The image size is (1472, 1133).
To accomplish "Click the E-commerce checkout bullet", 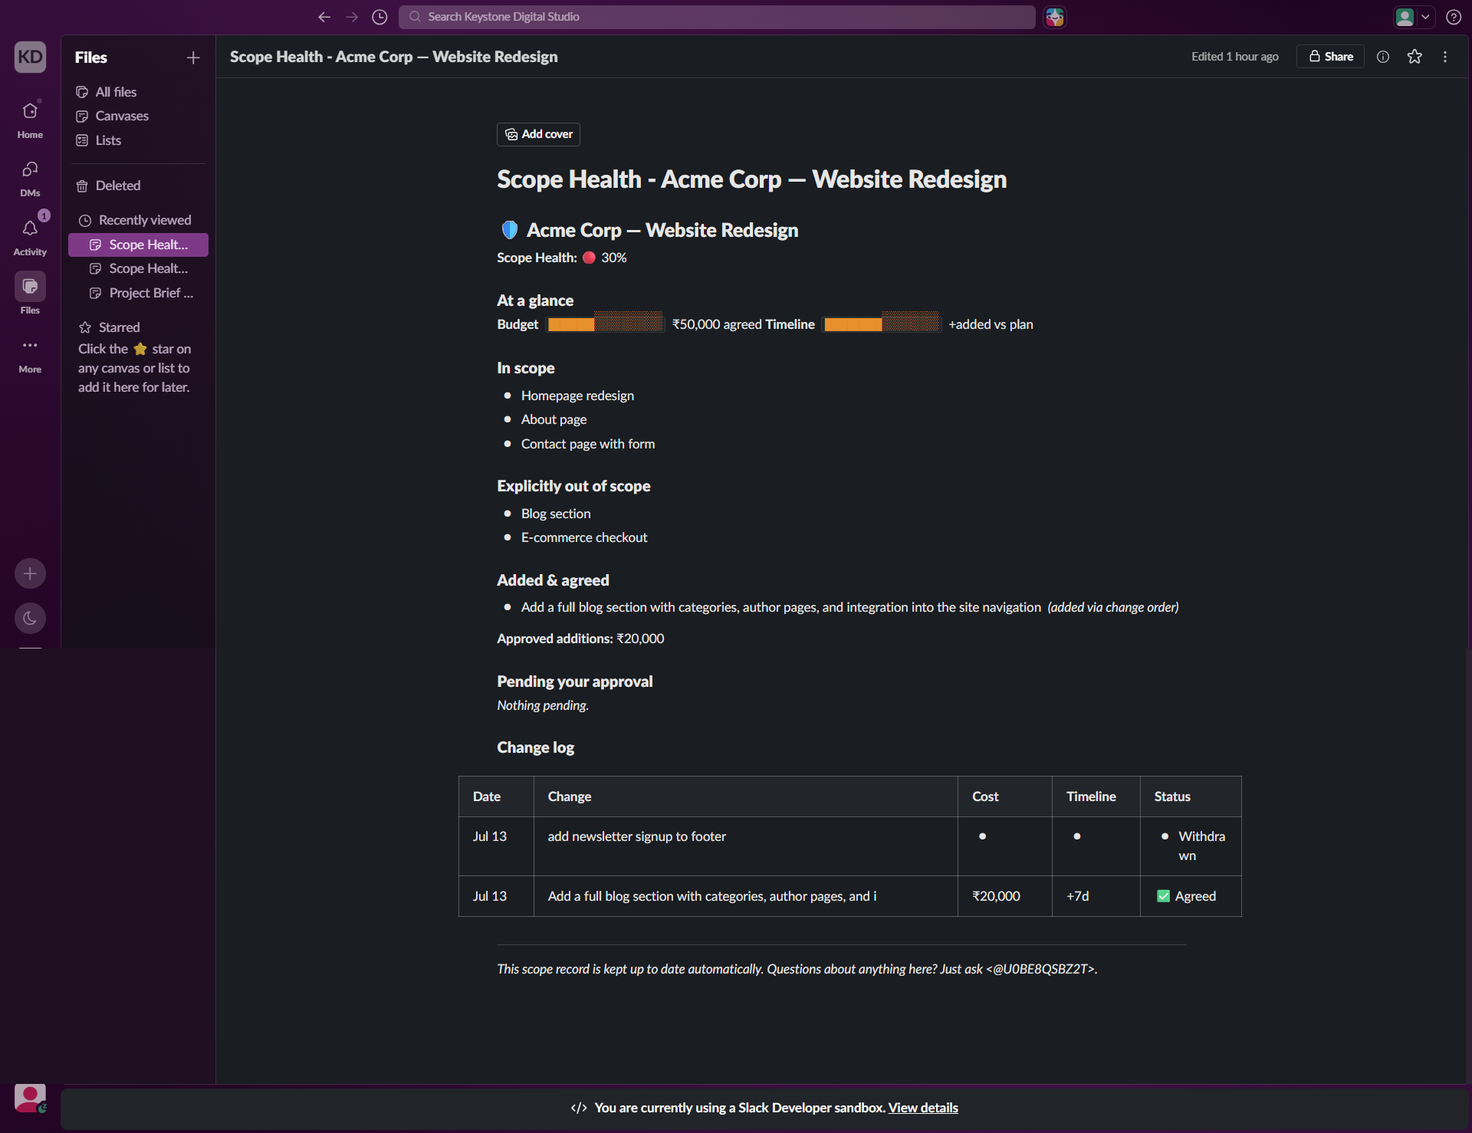I will click(x=584, y=537).
